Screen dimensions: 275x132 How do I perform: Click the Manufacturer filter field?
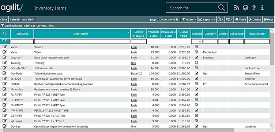coord(257,41)
